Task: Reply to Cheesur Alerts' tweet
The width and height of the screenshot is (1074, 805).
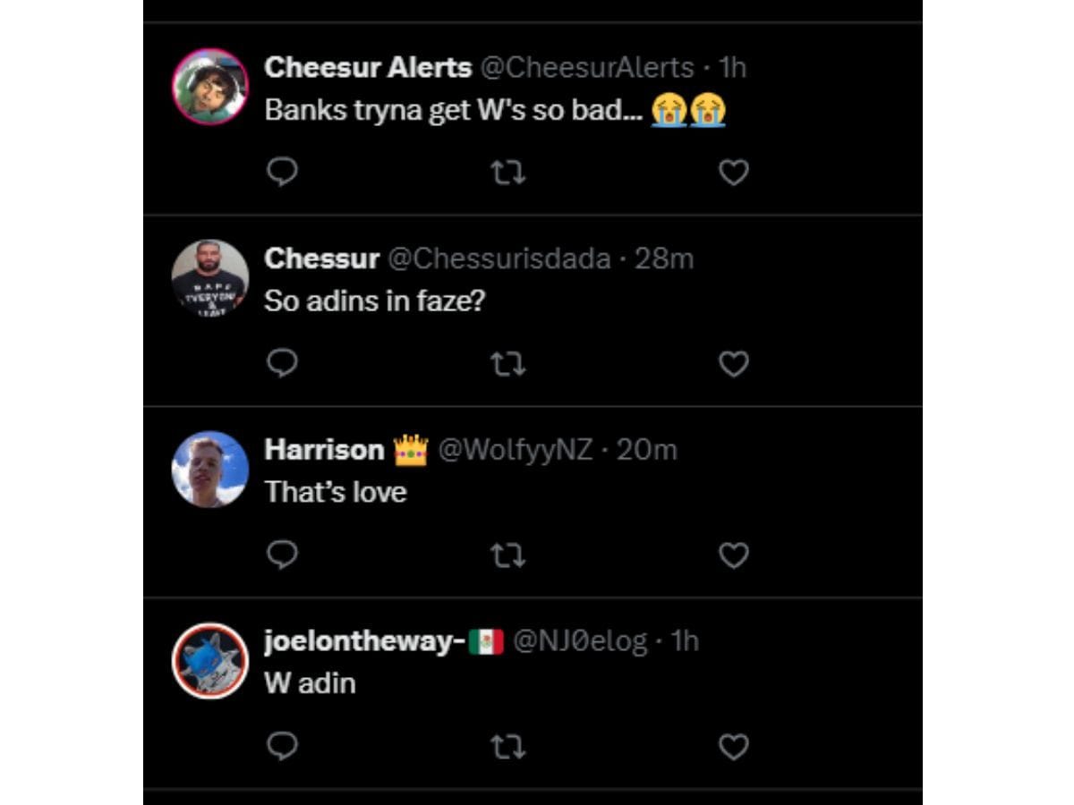Action: (282, 172)
